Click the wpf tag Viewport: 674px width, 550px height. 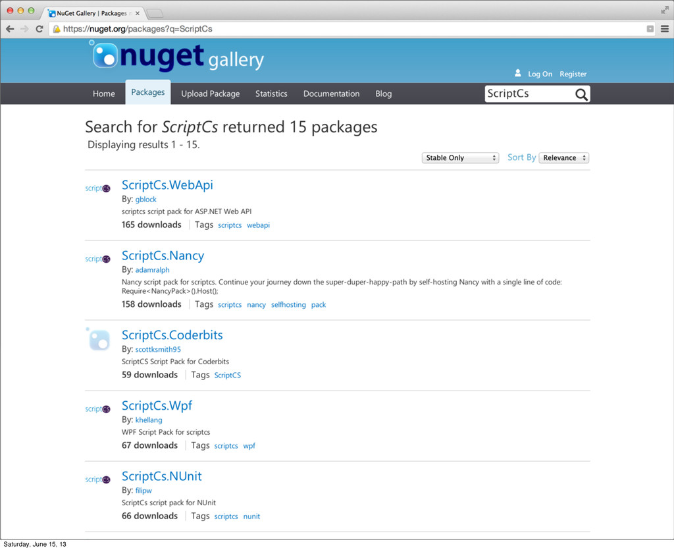click(x=249, y=446)
